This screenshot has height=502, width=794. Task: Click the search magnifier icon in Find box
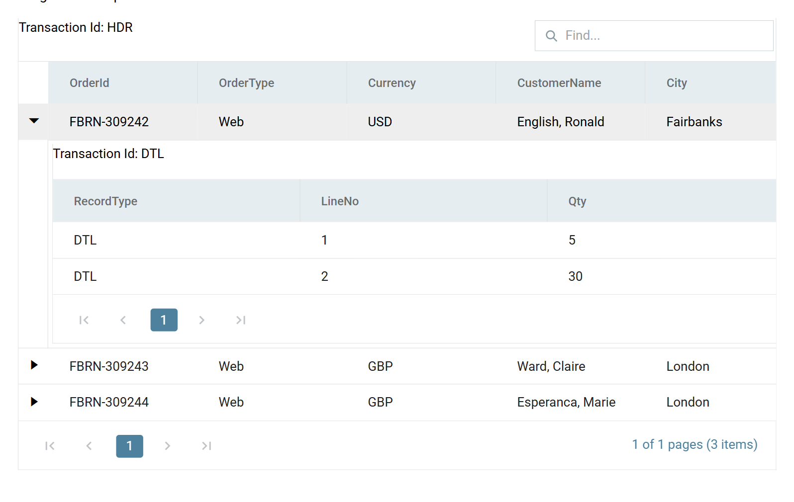click(551, 36)
